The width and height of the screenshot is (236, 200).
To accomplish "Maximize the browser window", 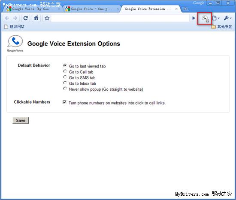I will pyautogui.click(x=218, y=3).
